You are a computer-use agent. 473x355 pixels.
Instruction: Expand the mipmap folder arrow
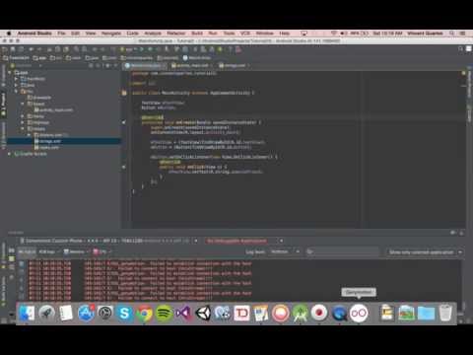pyautogui.click(x=23, y=122)
